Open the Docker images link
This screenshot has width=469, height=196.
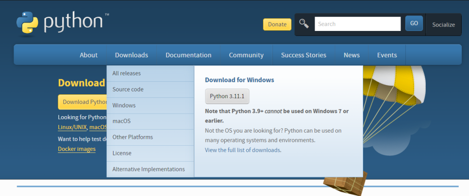[77, 149]
